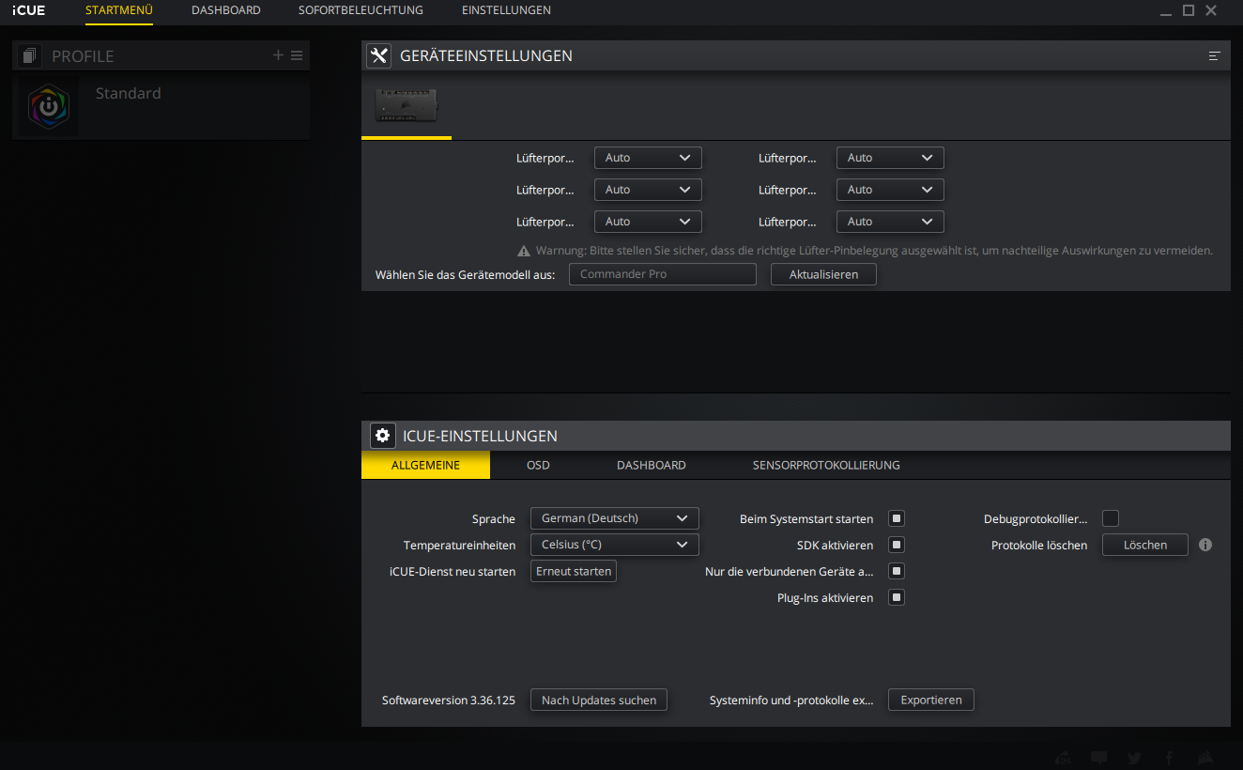The height and width of the screenshot is (770, 1243).
Task: Select the Standard profile entry
Action: 161,107
